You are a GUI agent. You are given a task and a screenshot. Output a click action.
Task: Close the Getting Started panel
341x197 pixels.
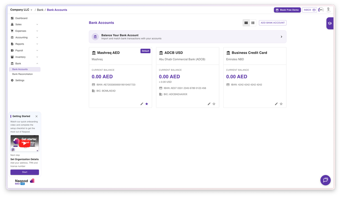coord(37,116)
